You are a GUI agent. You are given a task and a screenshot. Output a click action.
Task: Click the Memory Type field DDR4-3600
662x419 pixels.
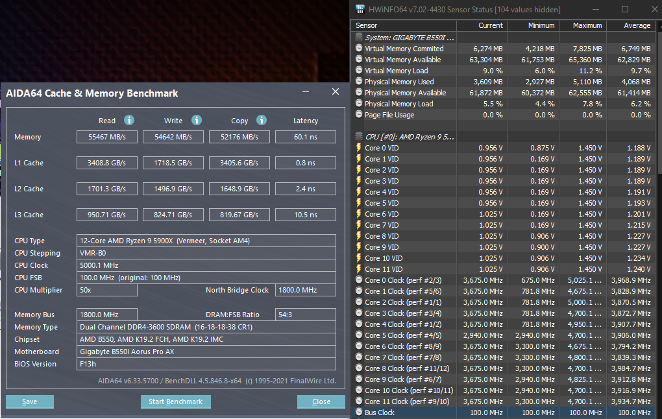tap(206, 327)
